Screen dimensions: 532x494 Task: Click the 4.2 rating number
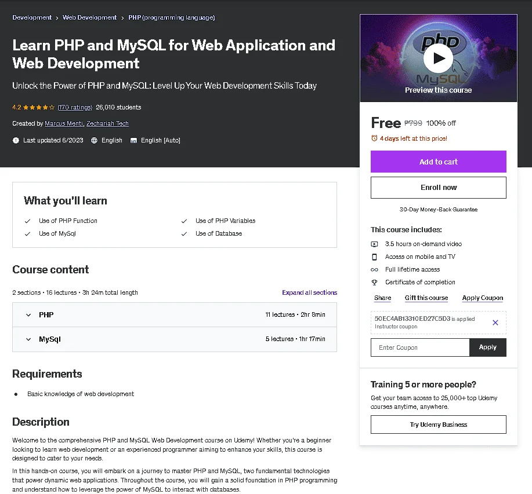pyautogui.click(x=17, y=107)
